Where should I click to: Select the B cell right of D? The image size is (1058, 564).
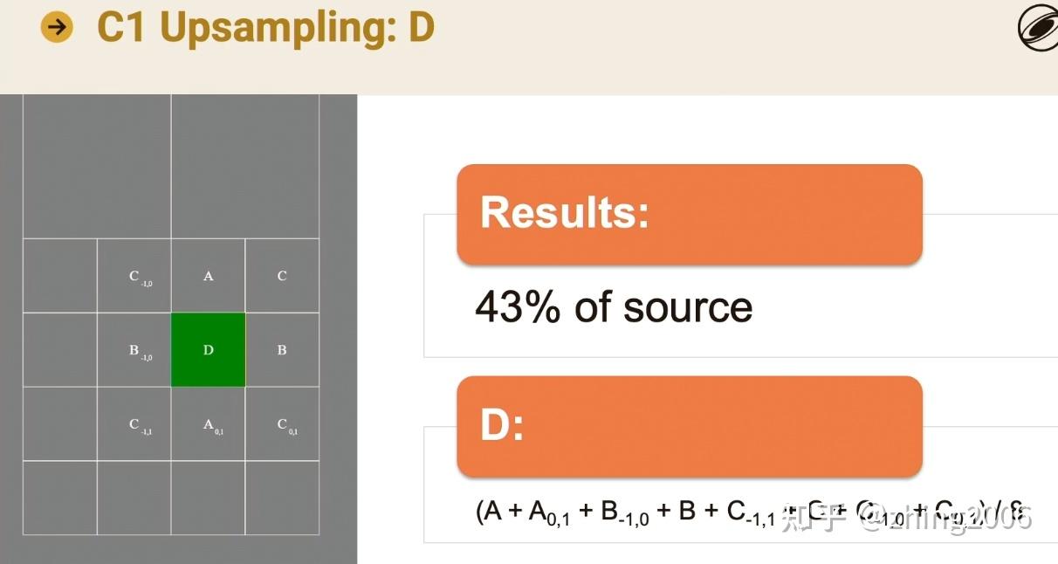(x=282, y=350)
